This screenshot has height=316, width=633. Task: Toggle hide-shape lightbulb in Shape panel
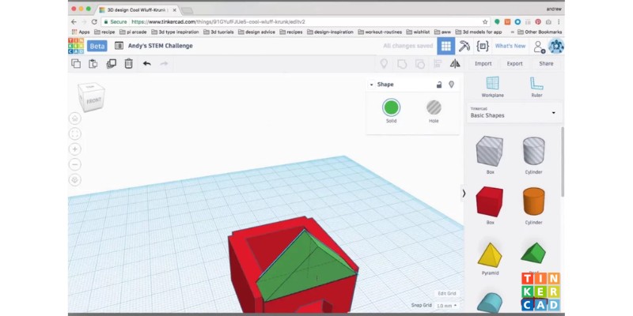click(x=451, y=85)
